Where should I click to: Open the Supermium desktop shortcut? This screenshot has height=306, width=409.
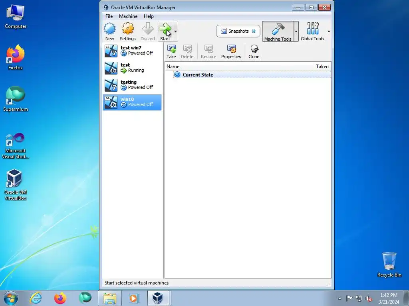[x=16, y=99]
